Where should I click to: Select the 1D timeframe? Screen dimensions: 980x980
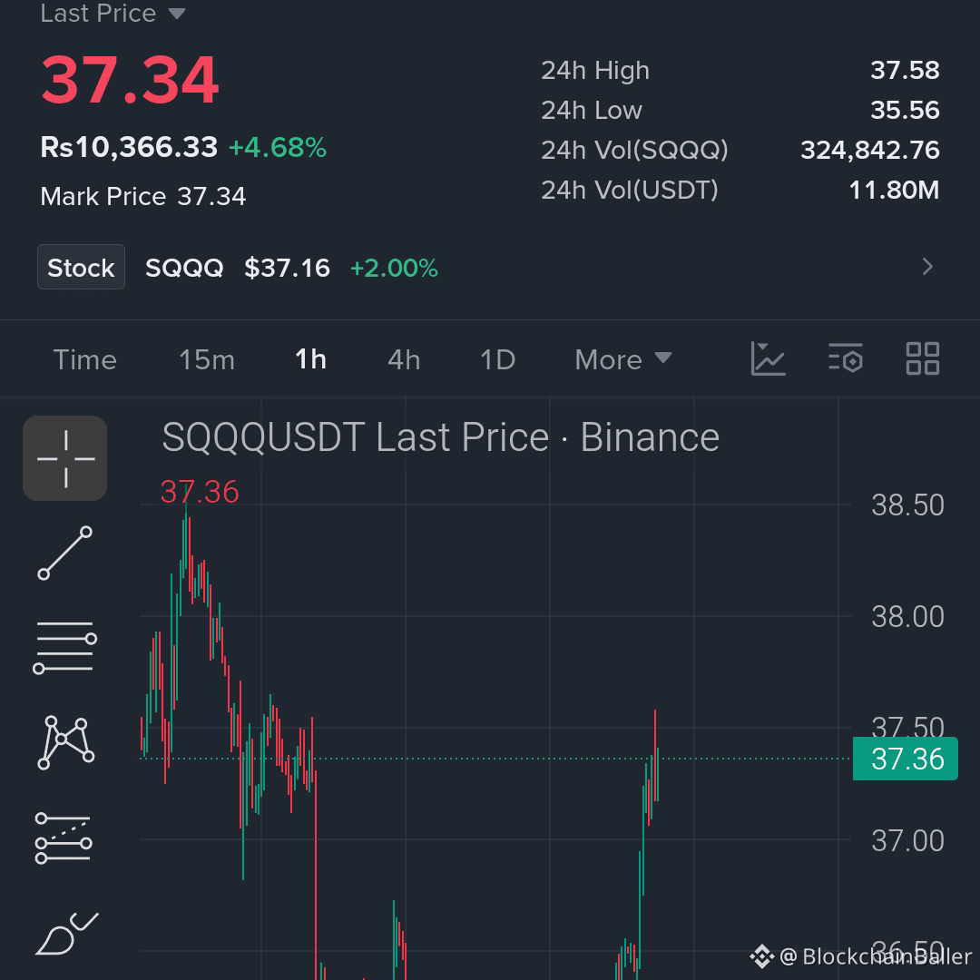(497, 359)
